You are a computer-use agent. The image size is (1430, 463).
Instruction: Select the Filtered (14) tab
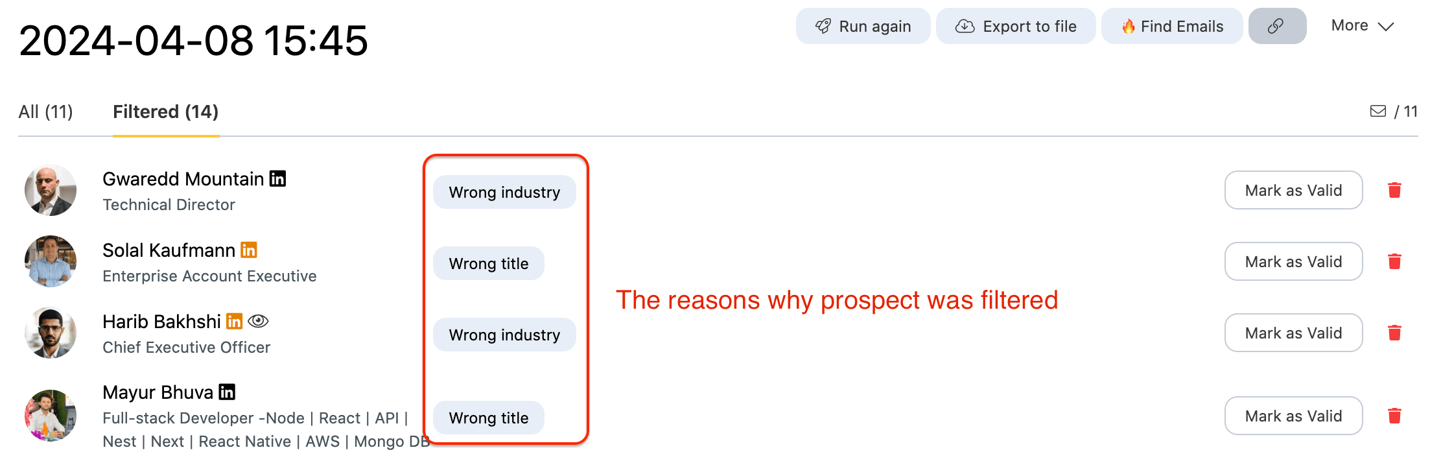[x=165, y=112]
